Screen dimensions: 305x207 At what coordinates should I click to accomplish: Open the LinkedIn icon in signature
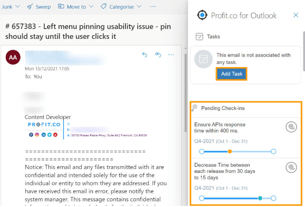[44, 135]
